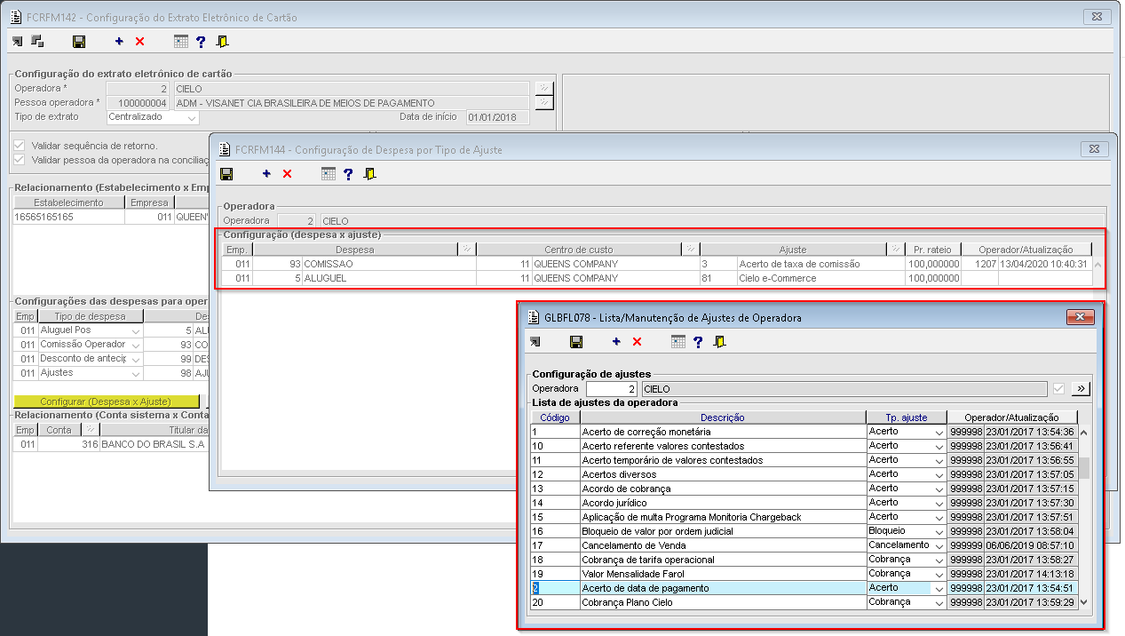
Task: Click scroll up arrow of GLBFL078 adjustments list
Action: coord(1083,433)
